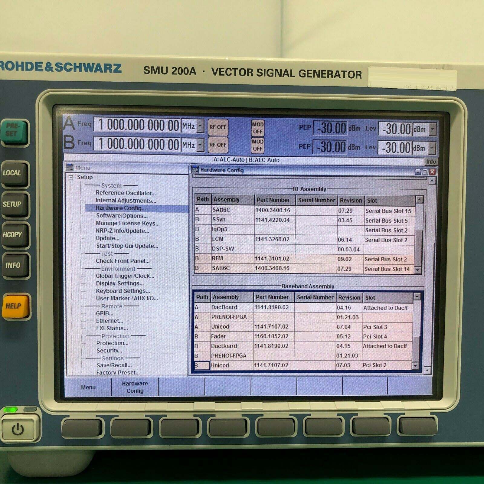Image resolution: width=484 pixels, height=484 pixels.
Task: Open User Marker / AUX I/O... entry
Action: coord(127,298)
